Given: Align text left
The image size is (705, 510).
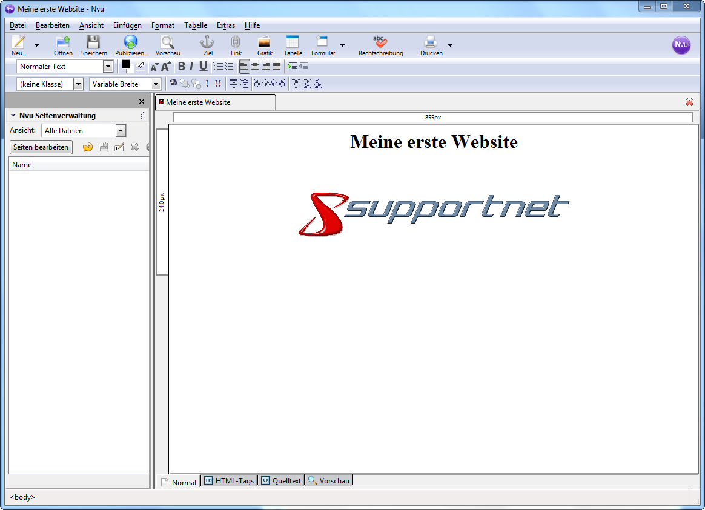Looking at the screenshot, I should (x=243, y=67).
